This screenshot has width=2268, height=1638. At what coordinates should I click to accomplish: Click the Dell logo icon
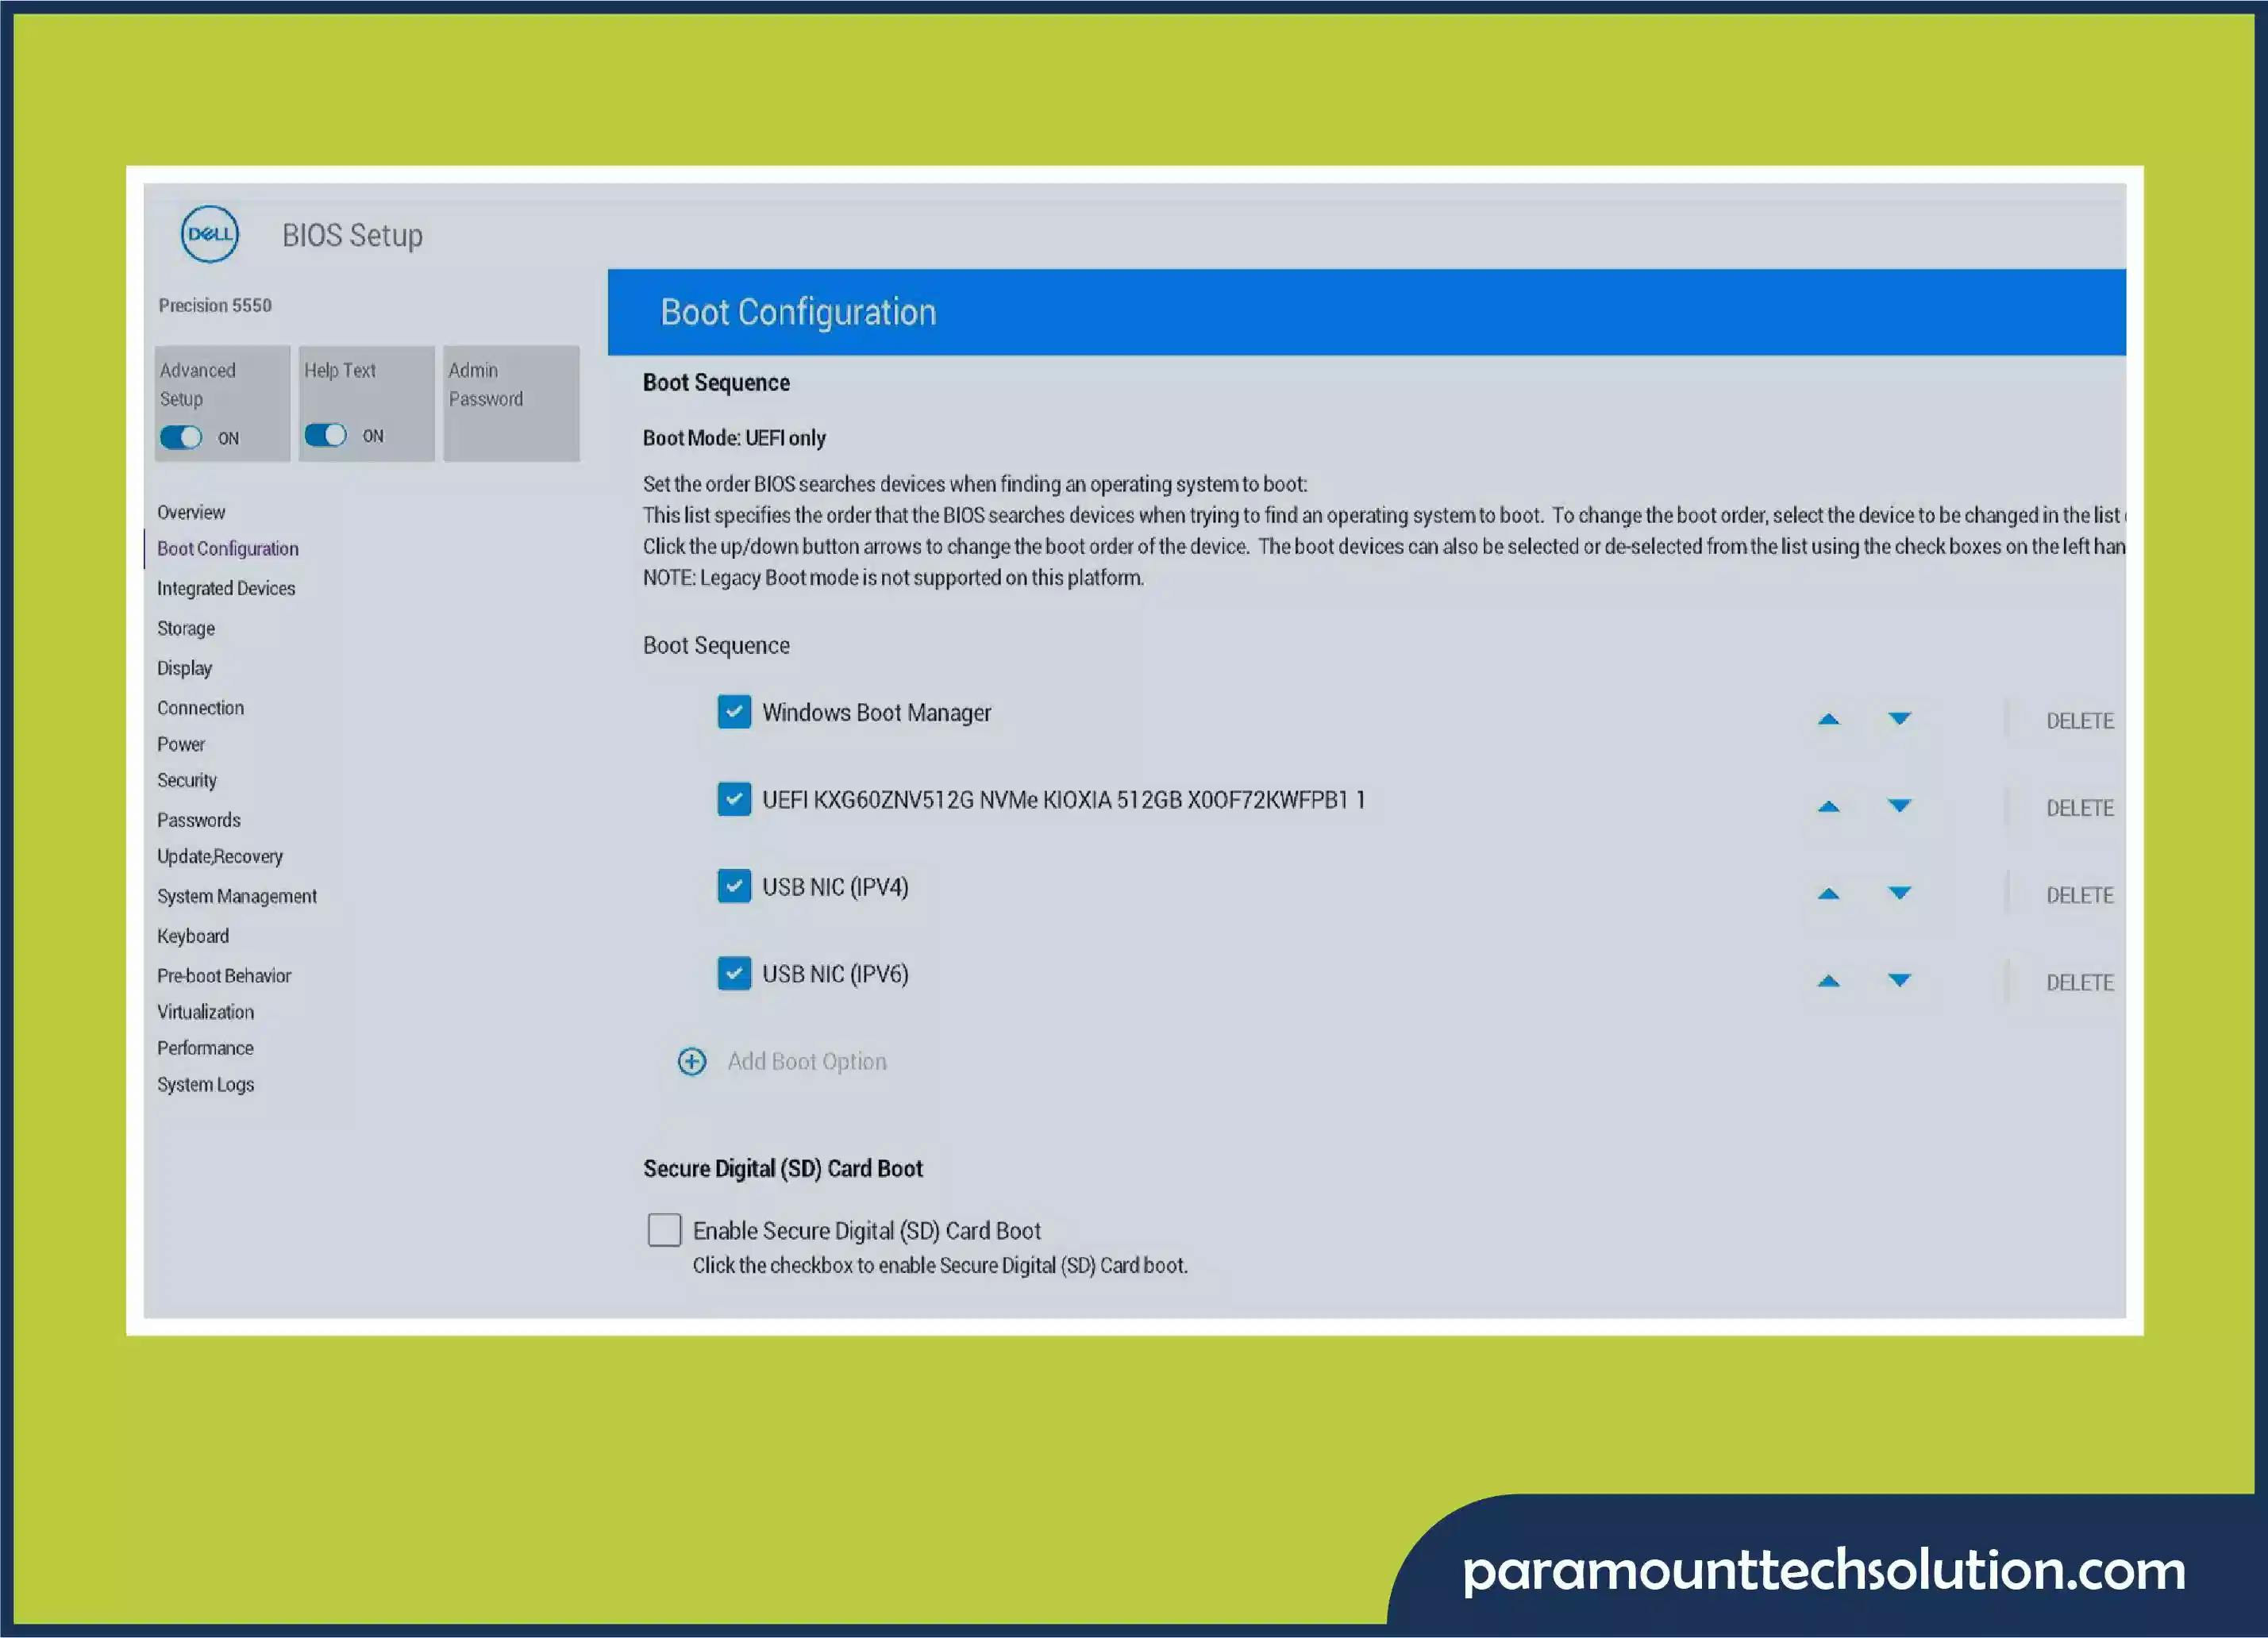pyautogui.click(x=209, y=234)
